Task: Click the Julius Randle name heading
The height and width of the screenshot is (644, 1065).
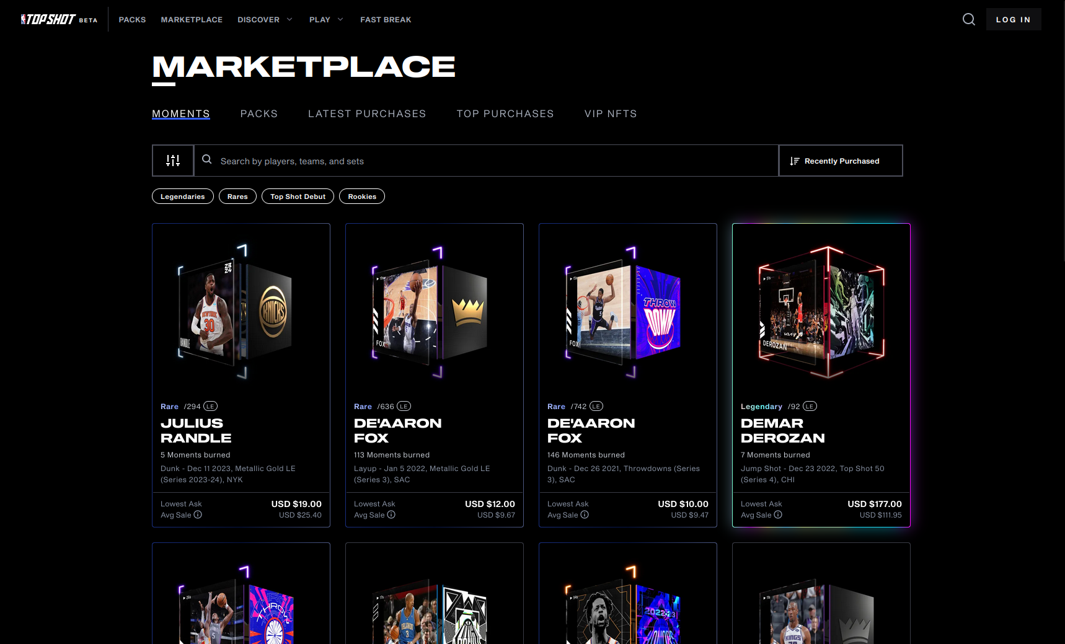Action: (x=196, y=430)
